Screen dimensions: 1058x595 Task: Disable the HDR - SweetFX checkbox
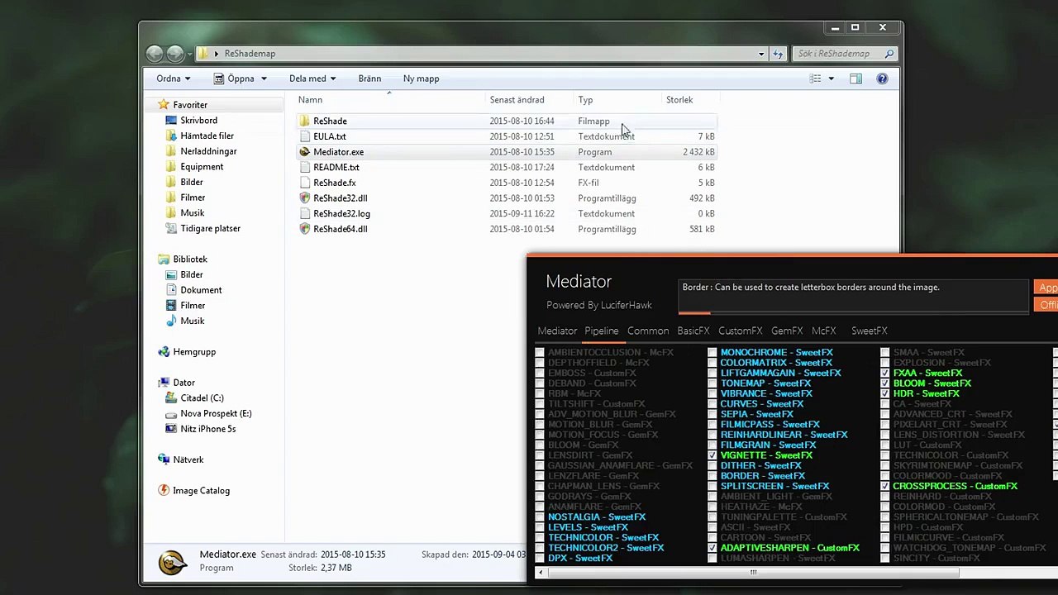pos(885,394)
